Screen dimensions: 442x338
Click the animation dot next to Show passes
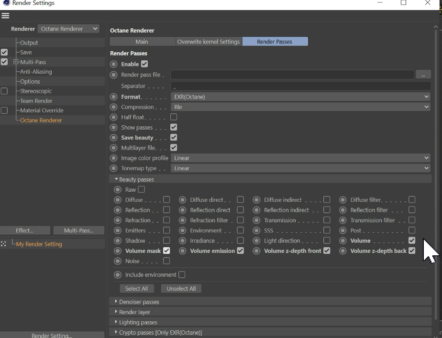[x=113, y=127]
